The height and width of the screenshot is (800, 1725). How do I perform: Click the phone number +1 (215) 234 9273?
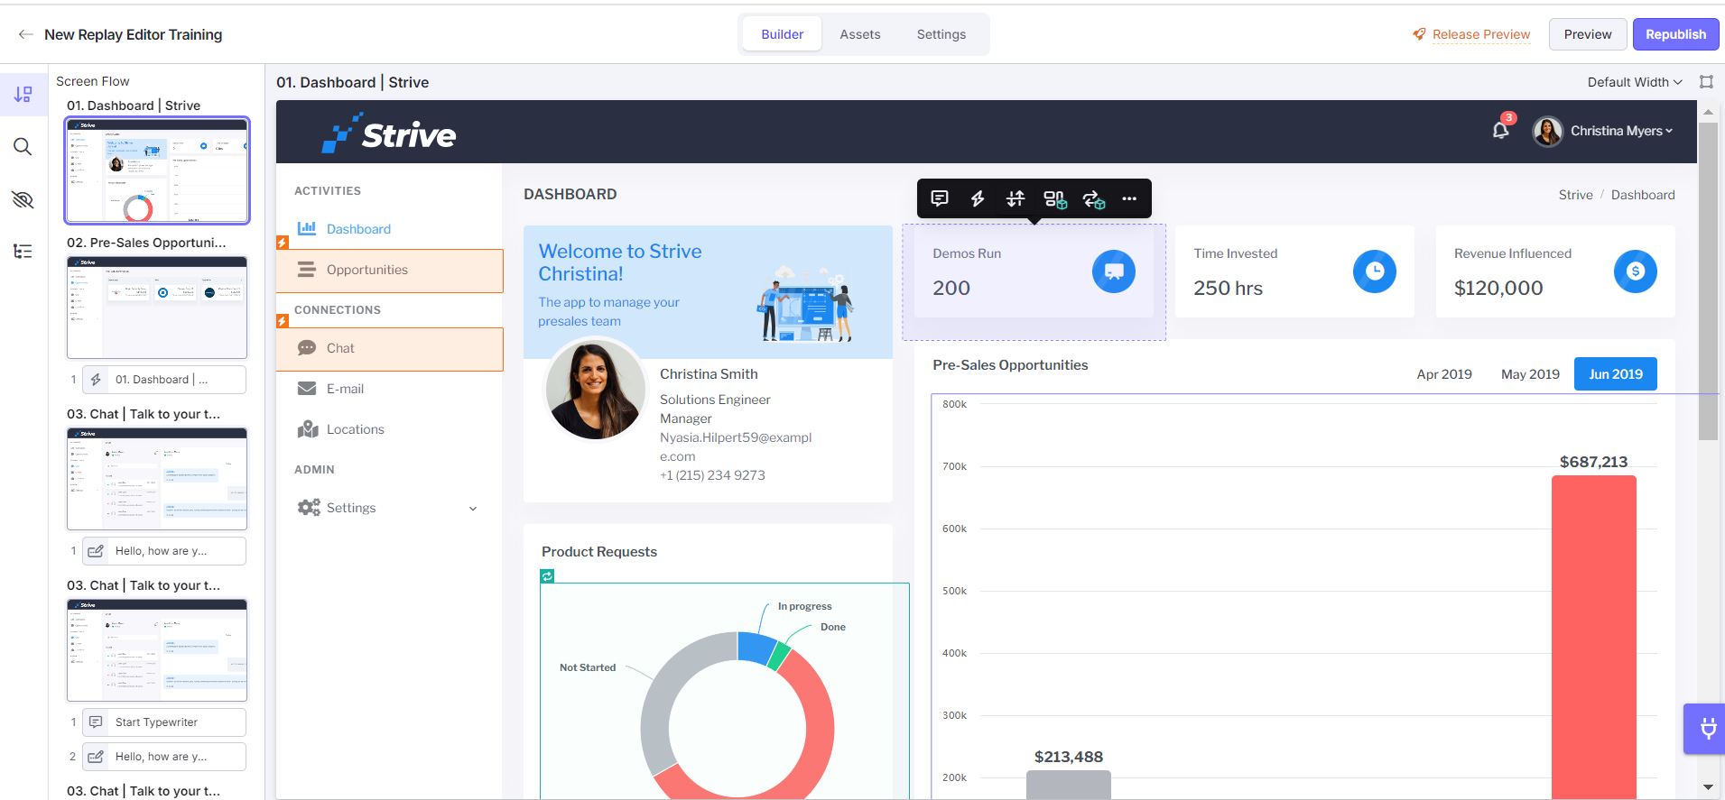712,475
